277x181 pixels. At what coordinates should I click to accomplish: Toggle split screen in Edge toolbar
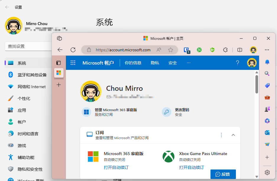click(x=240, y=50)
